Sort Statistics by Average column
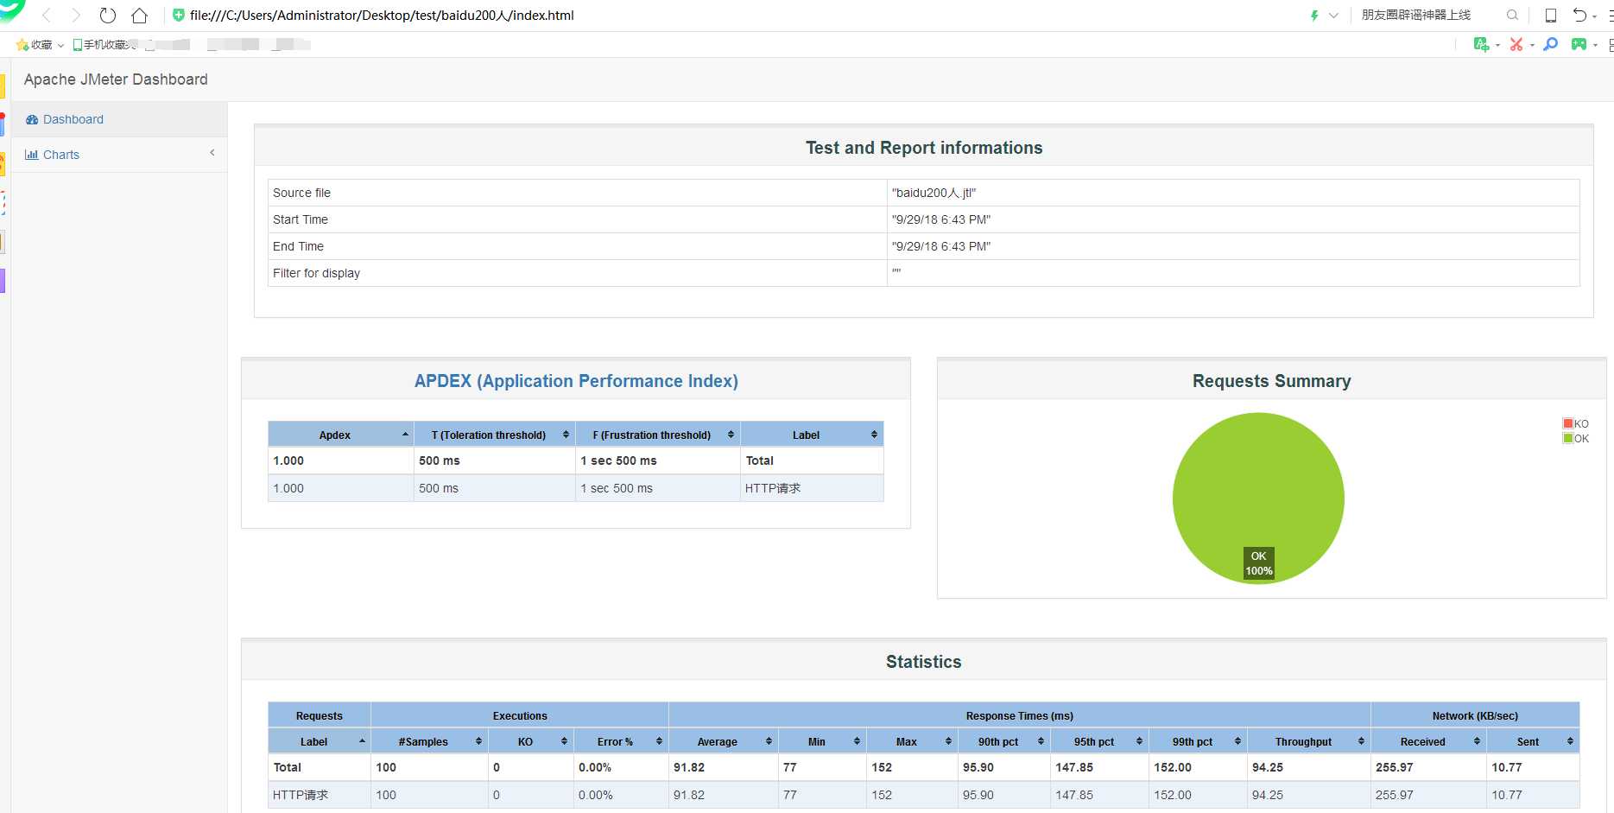 [724, 741]
